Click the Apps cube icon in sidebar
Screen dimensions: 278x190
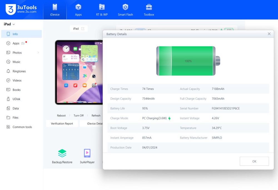[x=8, y=43]
